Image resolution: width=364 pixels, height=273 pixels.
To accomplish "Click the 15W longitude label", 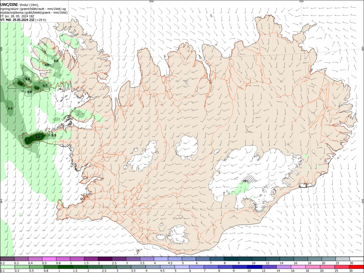I will coord(301,1).
